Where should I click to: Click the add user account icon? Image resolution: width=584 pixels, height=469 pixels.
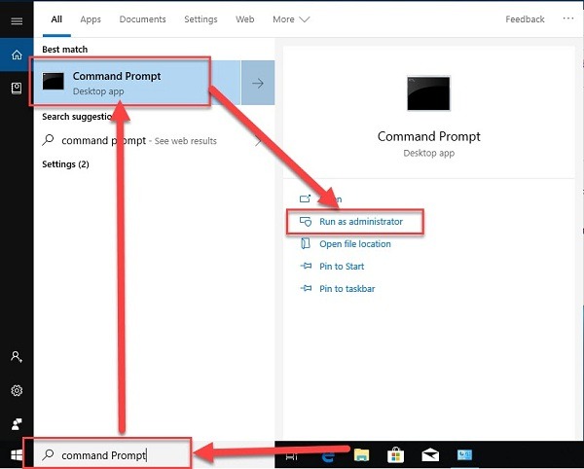click(17, 357)
